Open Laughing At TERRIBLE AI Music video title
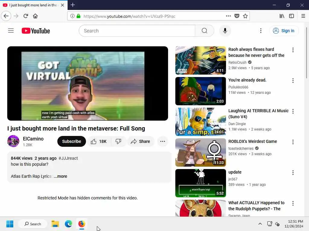This screenshot has width=309, height=231. click(x=258, y=113)
